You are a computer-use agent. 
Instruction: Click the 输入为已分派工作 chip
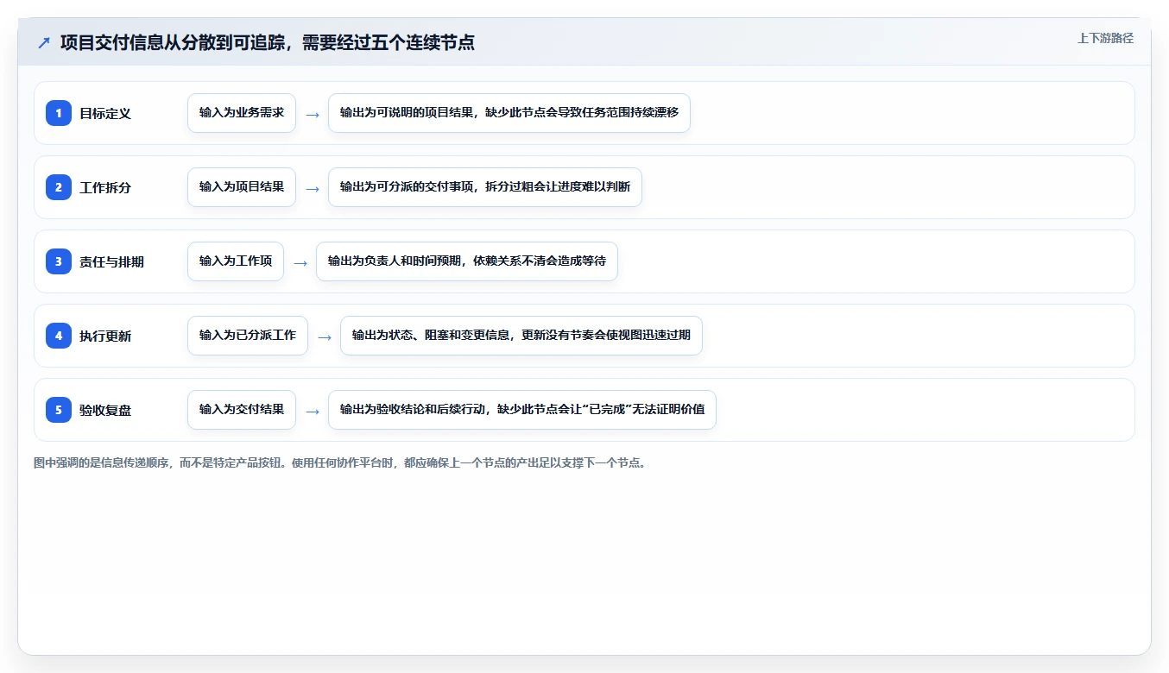248,336
